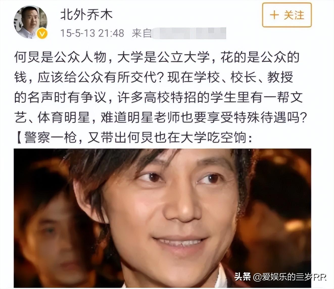Click the plus icon in follow button

click(274, 15)
